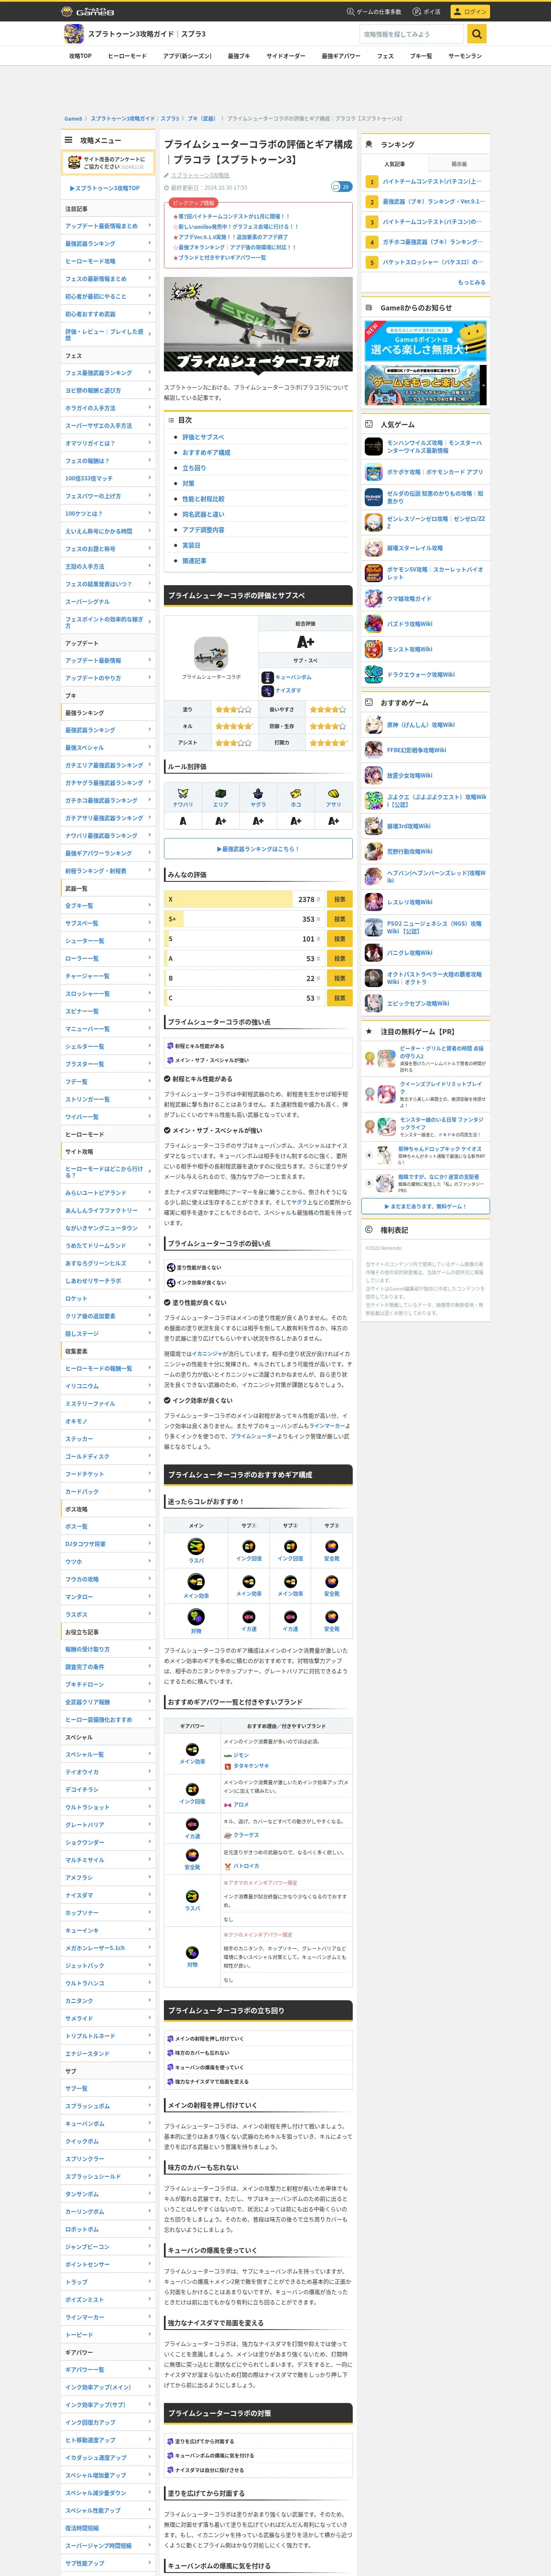The width and height of the screenshot is (551, 2576).
Task: Click イカ速 gear icon under サブ②
Action: click(x=290, y=1617)
